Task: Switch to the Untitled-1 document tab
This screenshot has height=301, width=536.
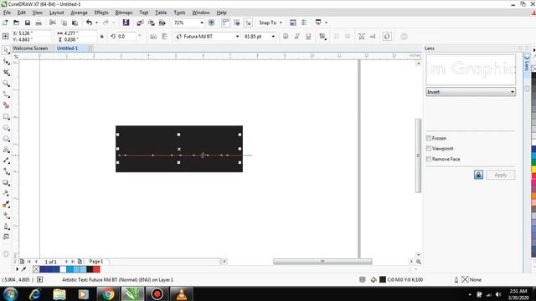Action: pyautogui.click(x=67, y=48)
